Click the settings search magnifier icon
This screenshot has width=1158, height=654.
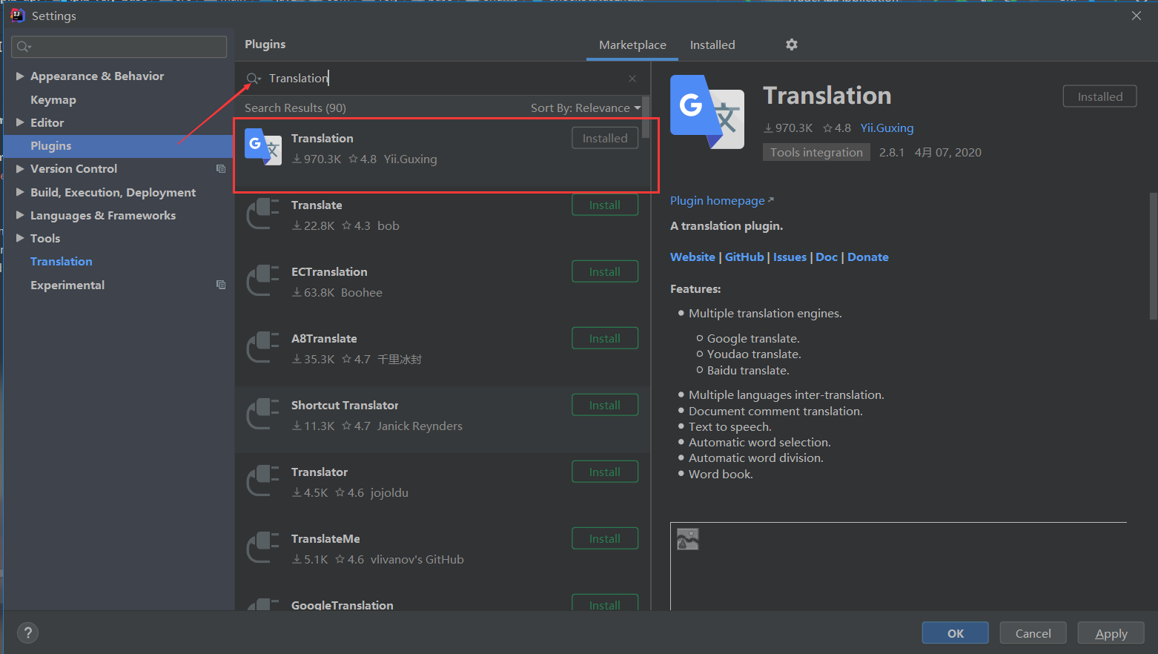(24, 47)
